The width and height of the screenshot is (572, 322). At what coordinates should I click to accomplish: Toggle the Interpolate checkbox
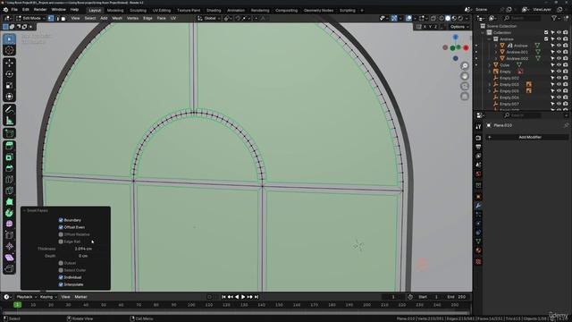click(61, 284)
